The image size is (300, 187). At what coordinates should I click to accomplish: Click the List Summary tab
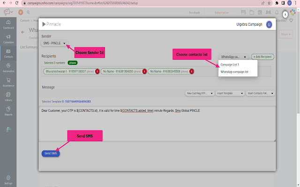(x=29, y=47)
